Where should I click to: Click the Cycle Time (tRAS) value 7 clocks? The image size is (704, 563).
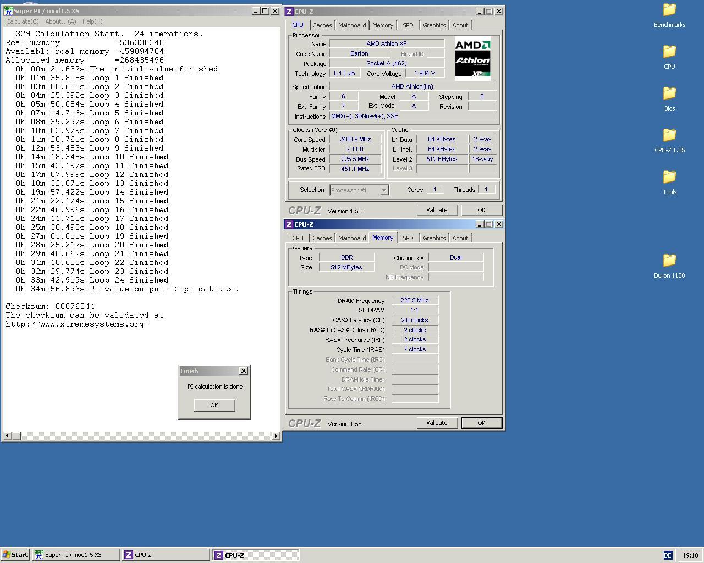coord(415,350)
